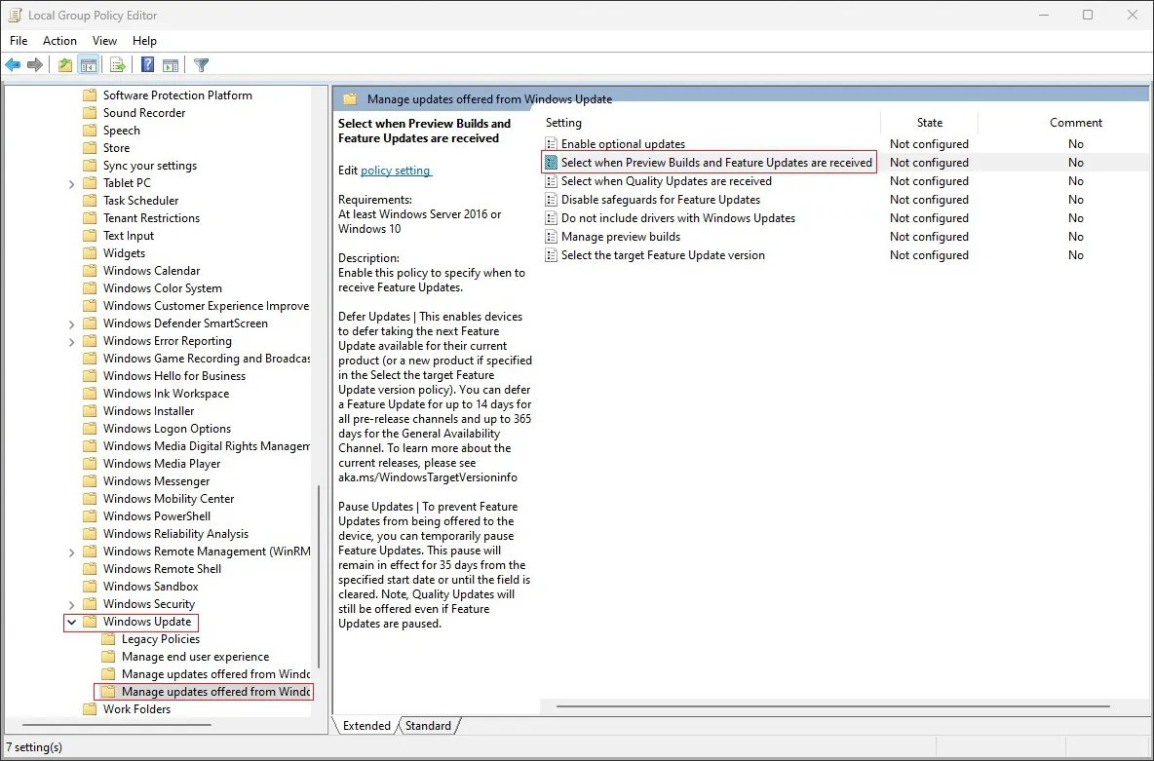
Task: Select the Legacy Policies folder
Action: [x=160, y=639]
